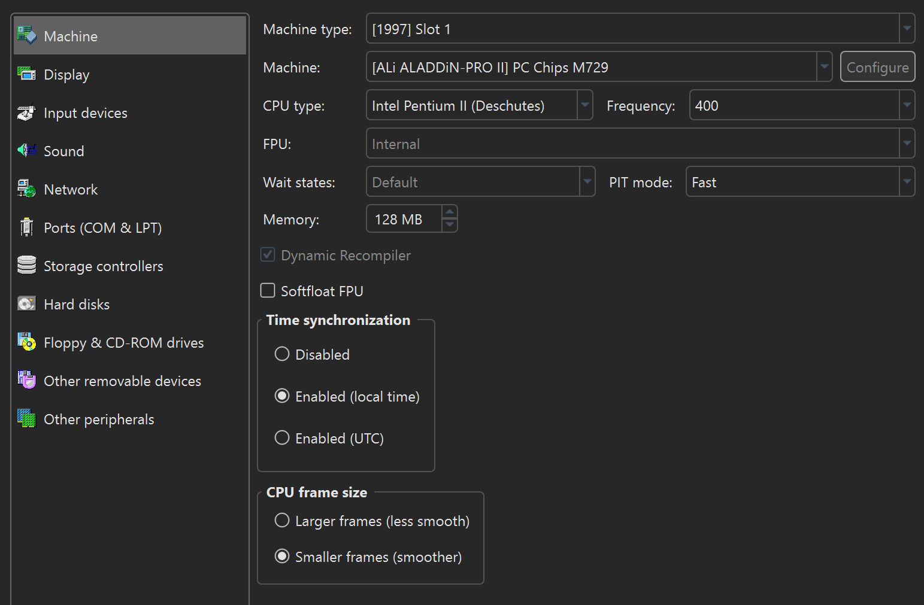
Task: Click the Machine category icon
Action: click(x=27, y=36)
